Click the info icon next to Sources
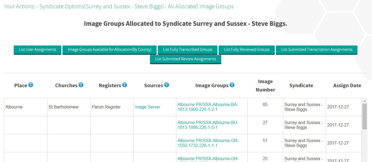Viewport: 372px width, 162px height. pos(167,85)
